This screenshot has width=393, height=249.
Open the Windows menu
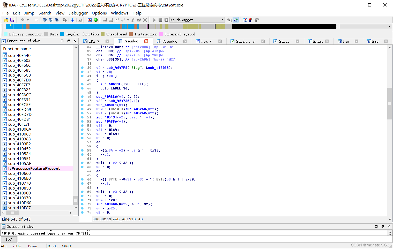pos(120,13)
